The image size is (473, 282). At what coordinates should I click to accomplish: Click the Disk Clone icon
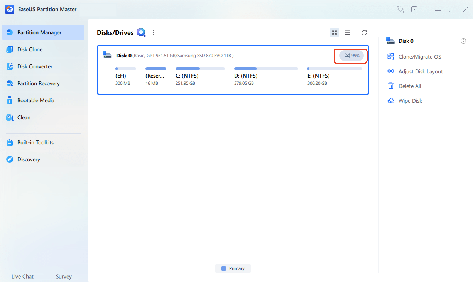[10, 49]
